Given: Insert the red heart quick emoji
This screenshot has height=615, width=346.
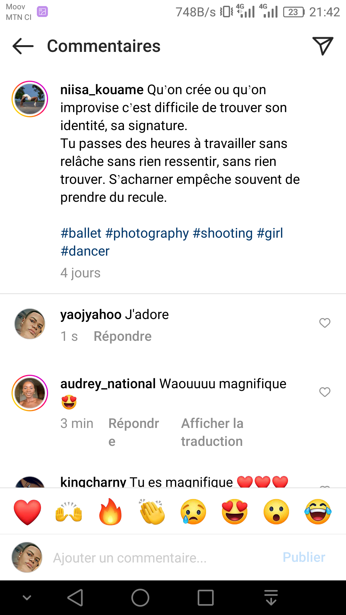Looking at the screenshot, I should tap(28, 512).
